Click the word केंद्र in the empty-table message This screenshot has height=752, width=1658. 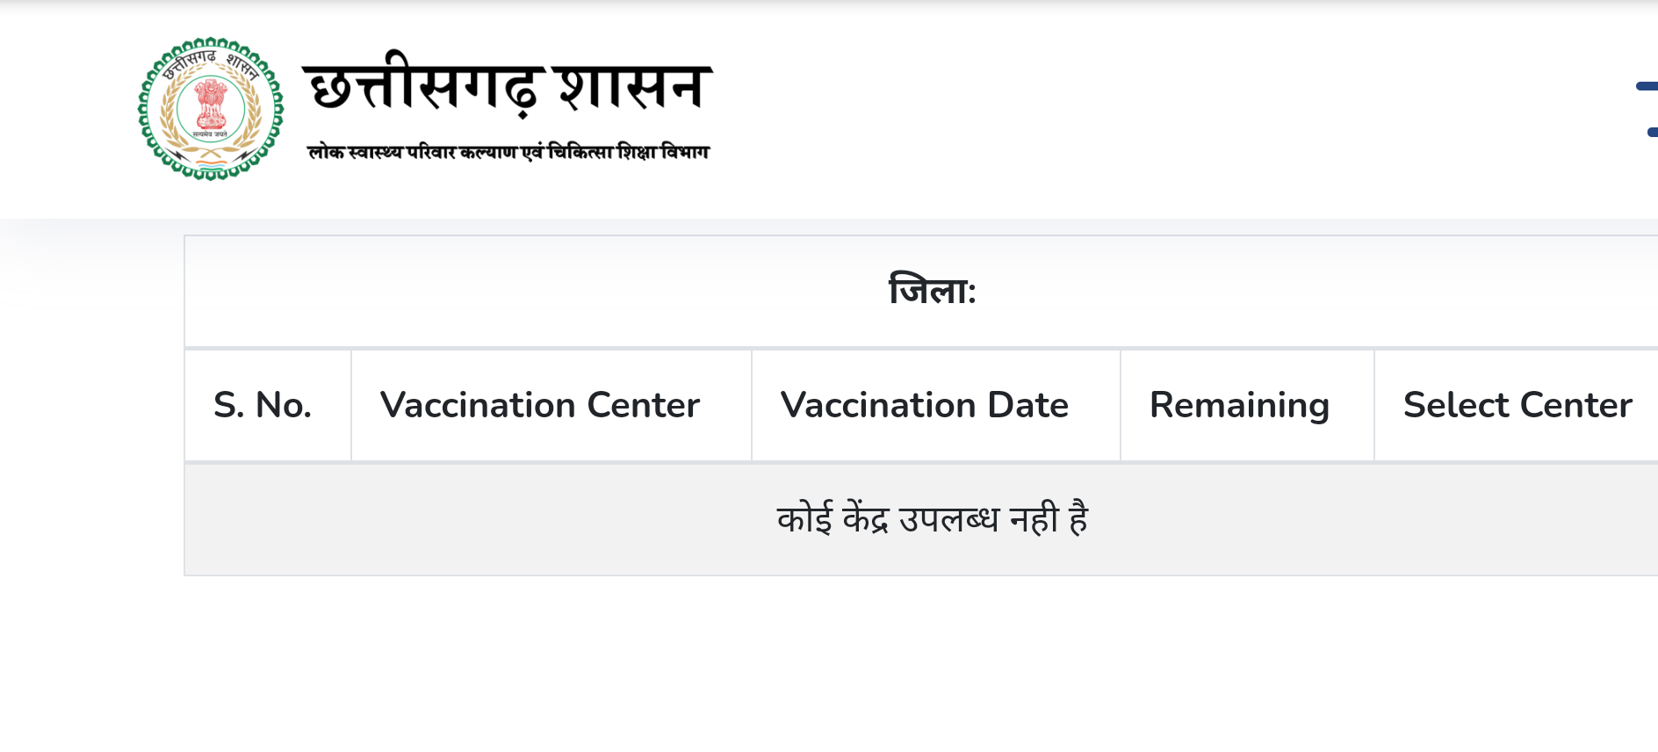tap(865, 519)
